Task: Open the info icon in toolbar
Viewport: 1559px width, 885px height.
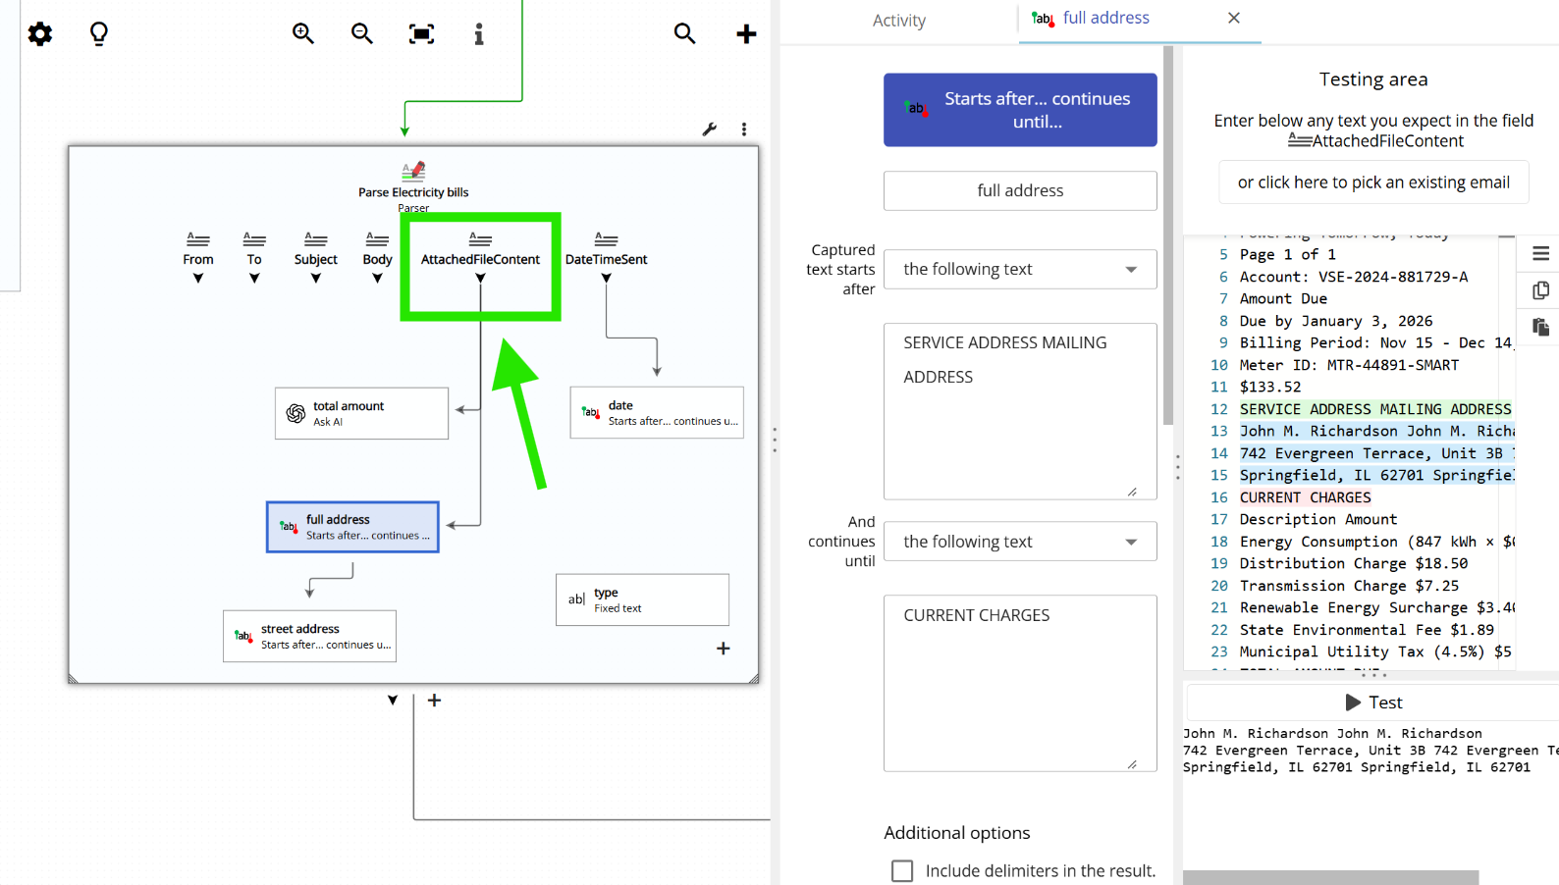Action: (x=479, y=34)
